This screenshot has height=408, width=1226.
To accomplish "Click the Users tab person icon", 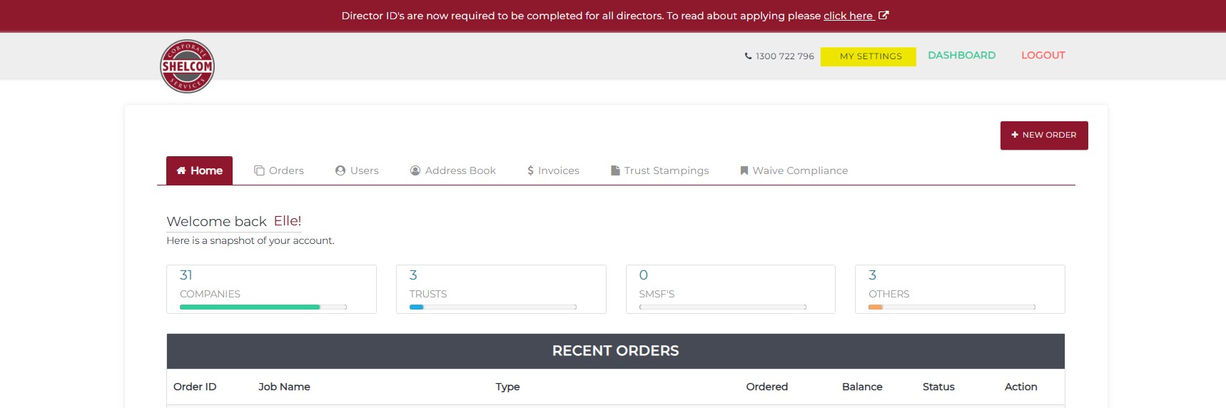I will [x=340, y=170].
